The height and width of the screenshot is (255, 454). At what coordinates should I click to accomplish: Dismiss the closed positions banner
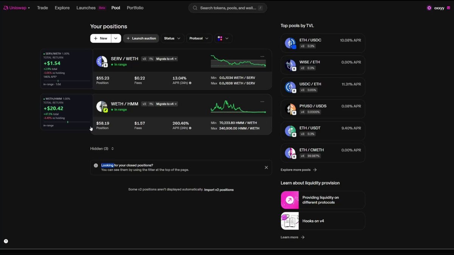(x=266, y=167)
